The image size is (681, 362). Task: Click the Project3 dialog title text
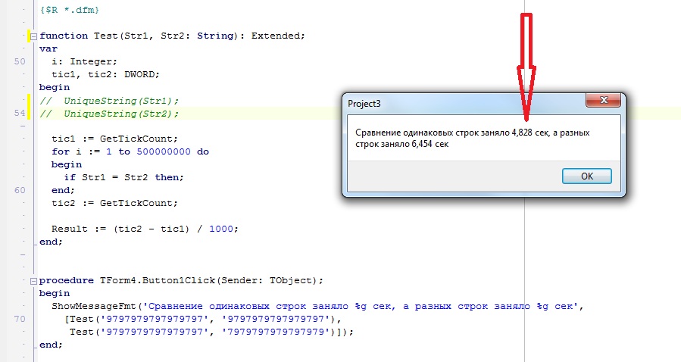coord(364,104)
